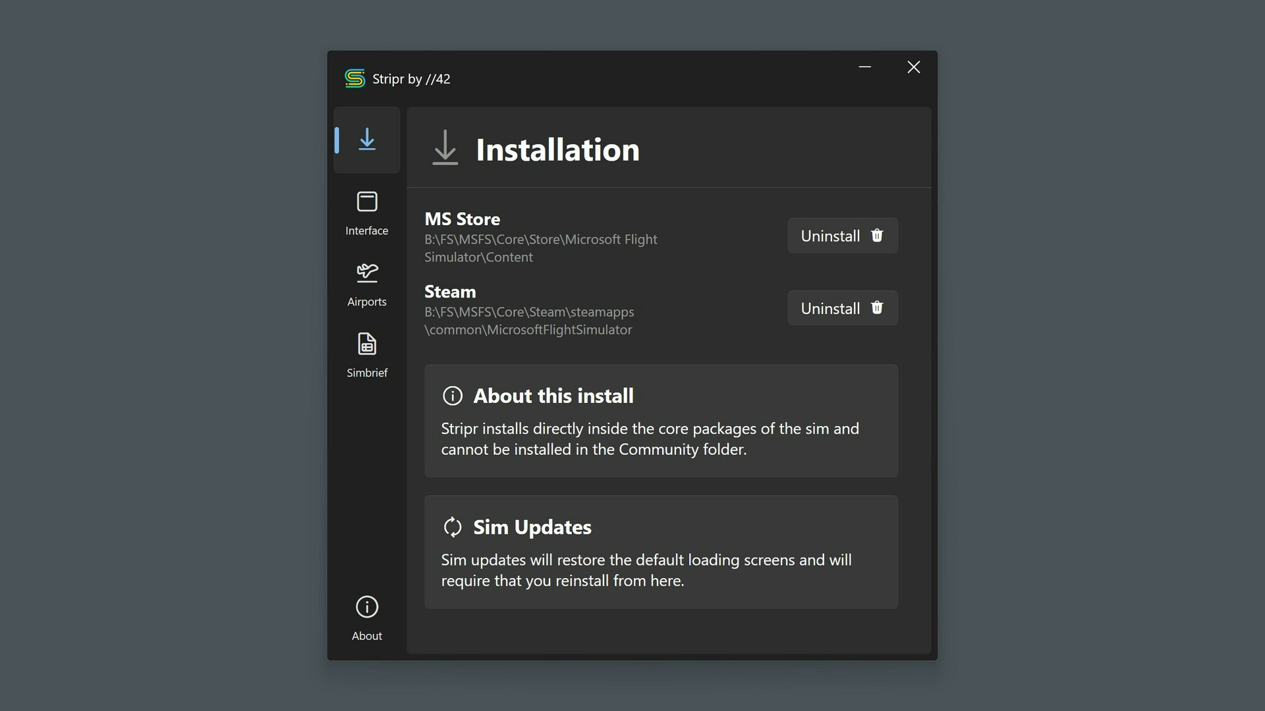Click the Sim Updates refresh icon
The height and width of the screenshot is (711, 1265).
453,527
